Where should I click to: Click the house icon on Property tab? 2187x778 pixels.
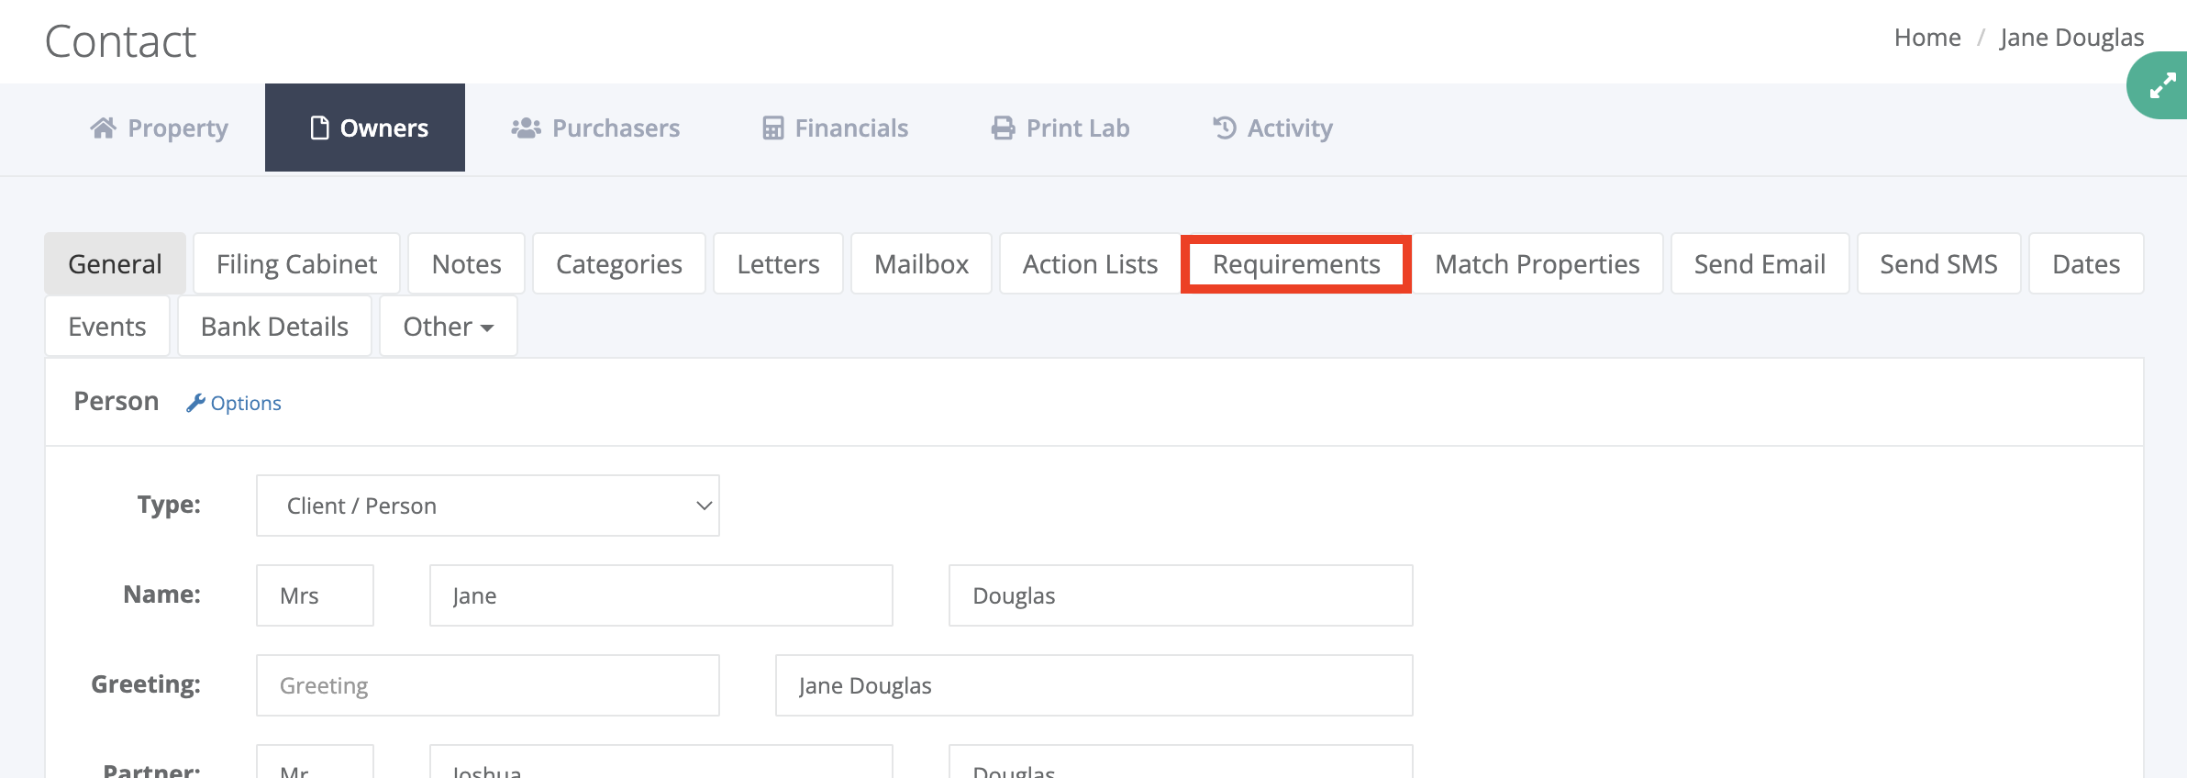[x=104, y=128]
